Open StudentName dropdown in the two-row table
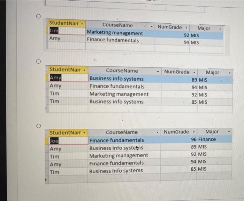Screen dimensions: 244x201 (82, 24)
